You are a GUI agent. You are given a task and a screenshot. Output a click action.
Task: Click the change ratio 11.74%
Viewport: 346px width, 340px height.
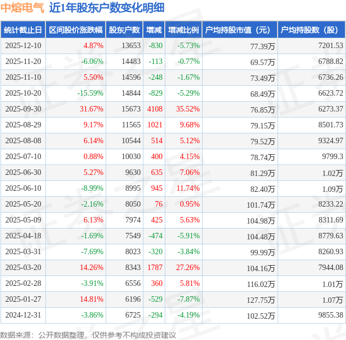click(x=188, y=189)
